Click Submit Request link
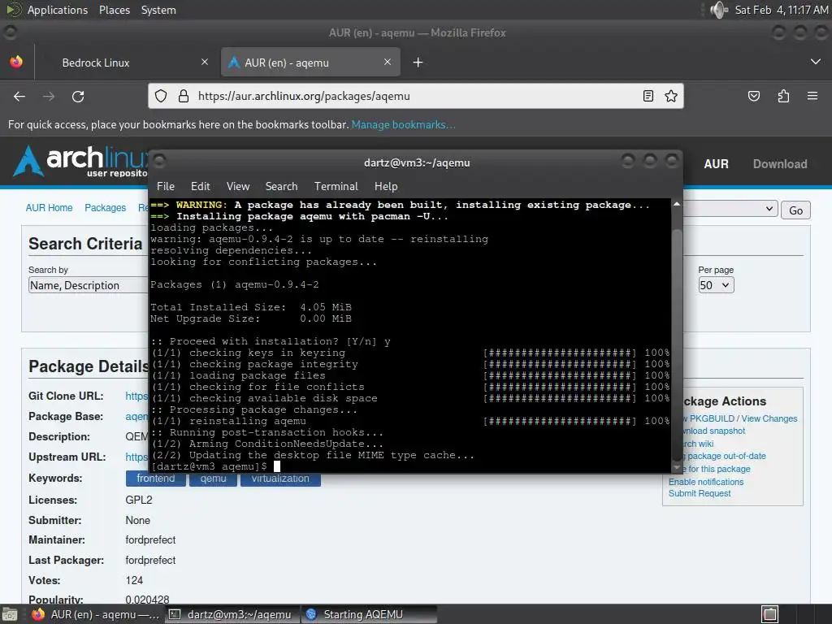 700,493
